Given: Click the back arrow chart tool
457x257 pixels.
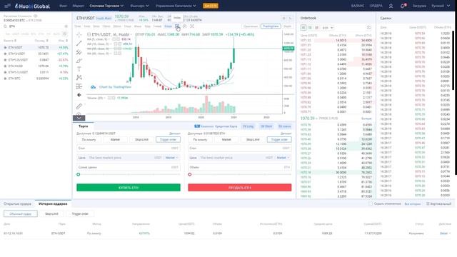Looking at the screenshot, I should (x=79, y=95).
